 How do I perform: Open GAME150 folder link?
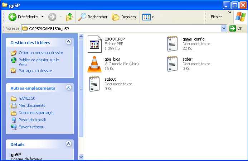click(x=27, y=98)
